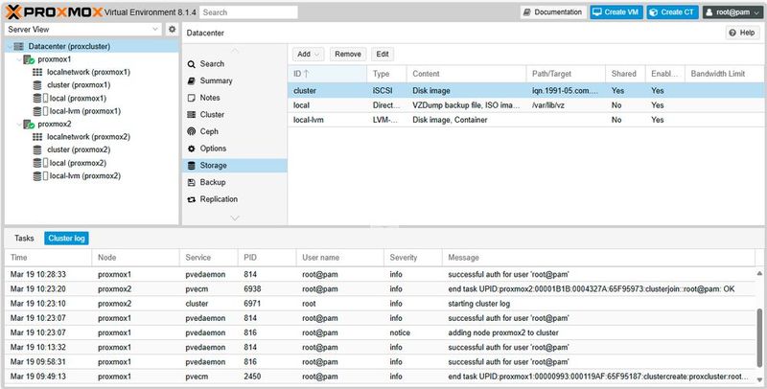The width and height of the screenshot is (767, 389).
Task: Click localnetwork (proxmox2) grid icon
Action: [37, 137]
